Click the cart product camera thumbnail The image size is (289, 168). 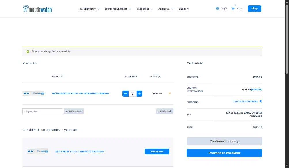33,93
